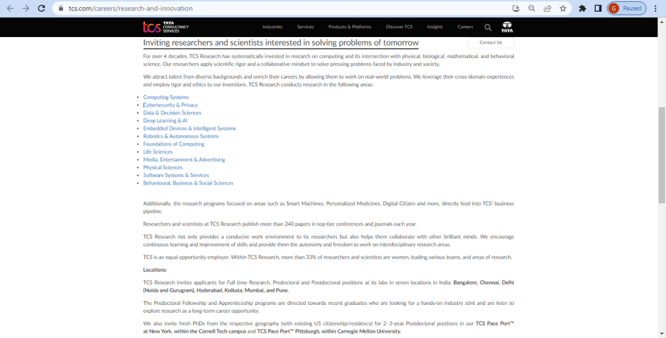Image resolution: width=666 pixels, height=338 pixels.
Task: Open Products & Platforms menu
Action: pos(349,27)
